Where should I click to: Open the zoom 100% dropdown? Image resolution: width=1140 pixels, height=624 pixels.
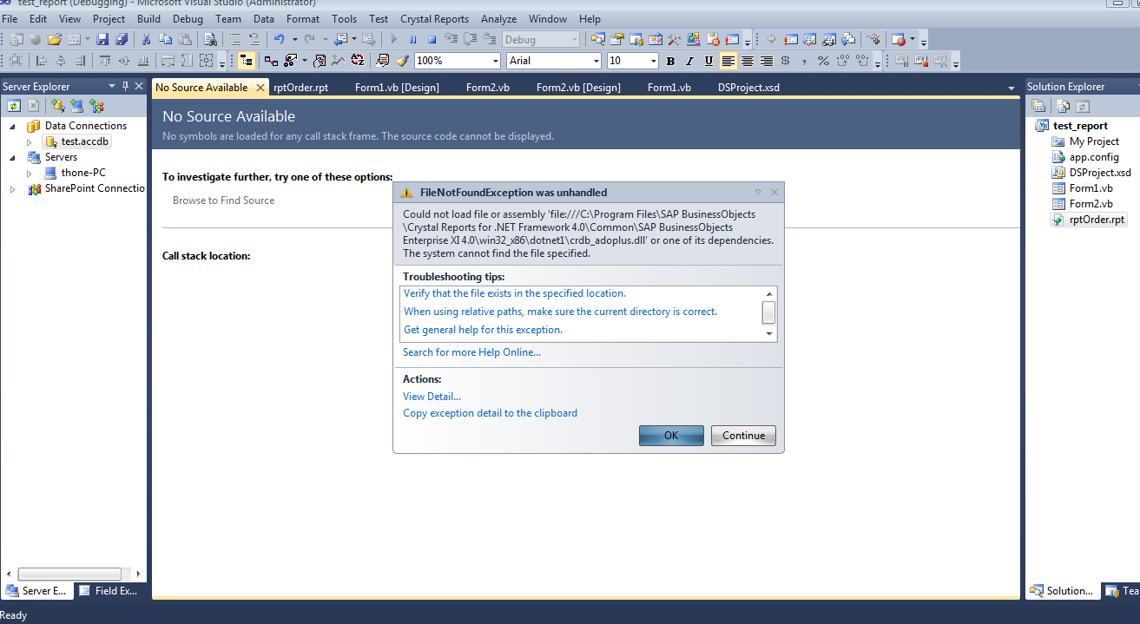tap(495, 61)
